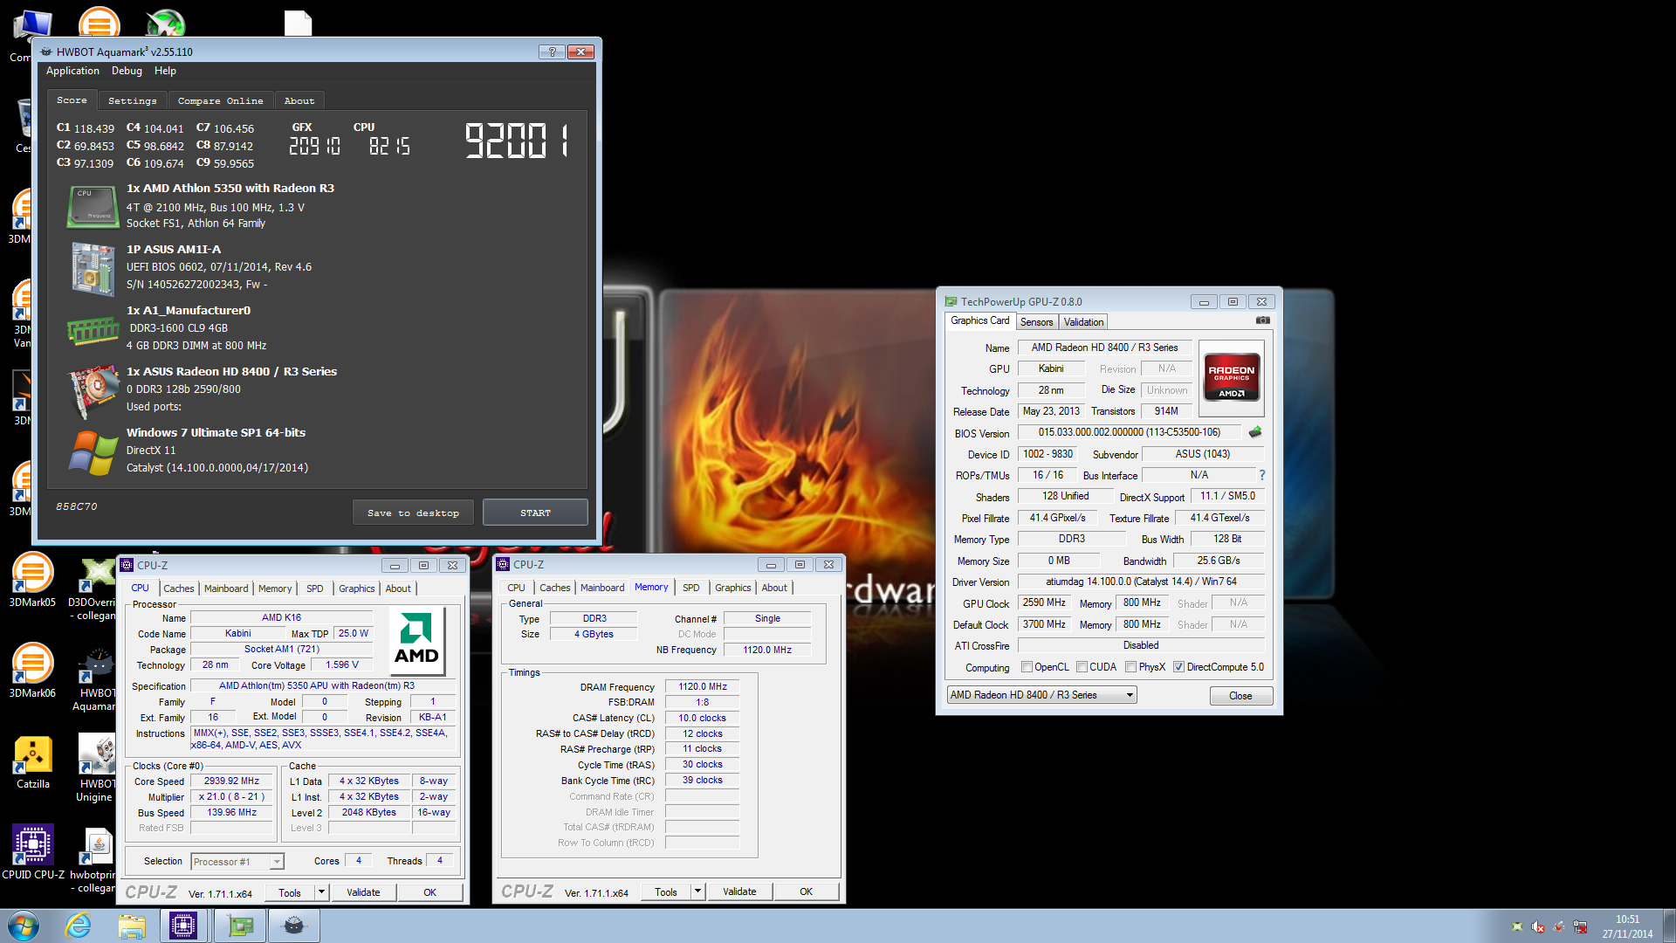The height and width of the screenshot is (943, 1676).
Task: Click the RAM module icon in Aquamark
Action: pos(93,330)
